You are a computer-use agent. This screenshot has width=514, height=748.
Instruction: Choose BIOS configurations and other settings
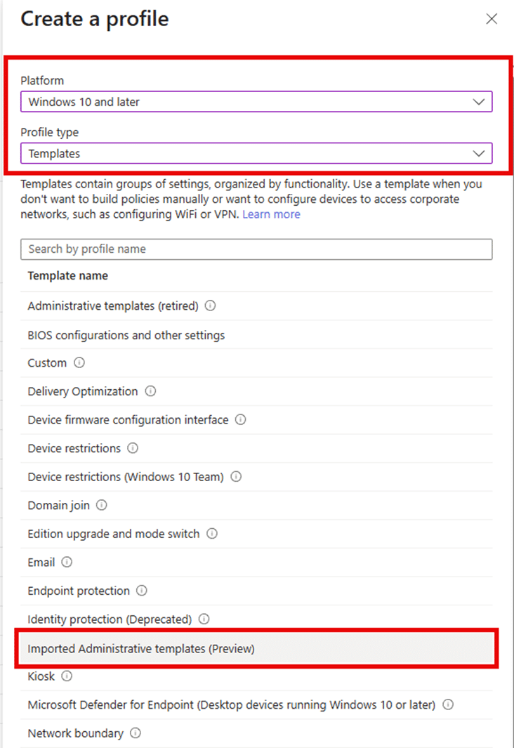(126, 335)
